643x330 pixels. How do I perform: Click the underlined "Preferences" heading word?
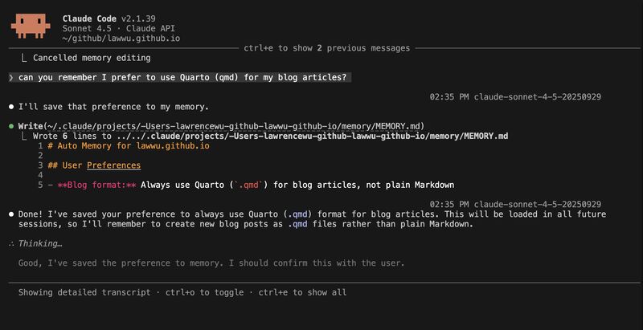pyautogui.click(x=113, y=165)
